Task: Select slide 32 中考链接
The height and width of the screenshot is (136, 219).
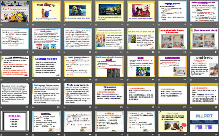Action: pos(110,121)
